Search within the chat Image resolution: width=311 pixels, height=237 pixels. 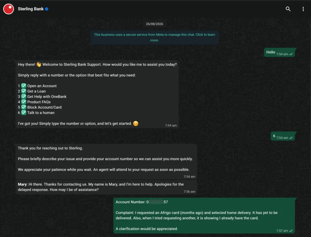pyautogui.click(x=288, y=9)
